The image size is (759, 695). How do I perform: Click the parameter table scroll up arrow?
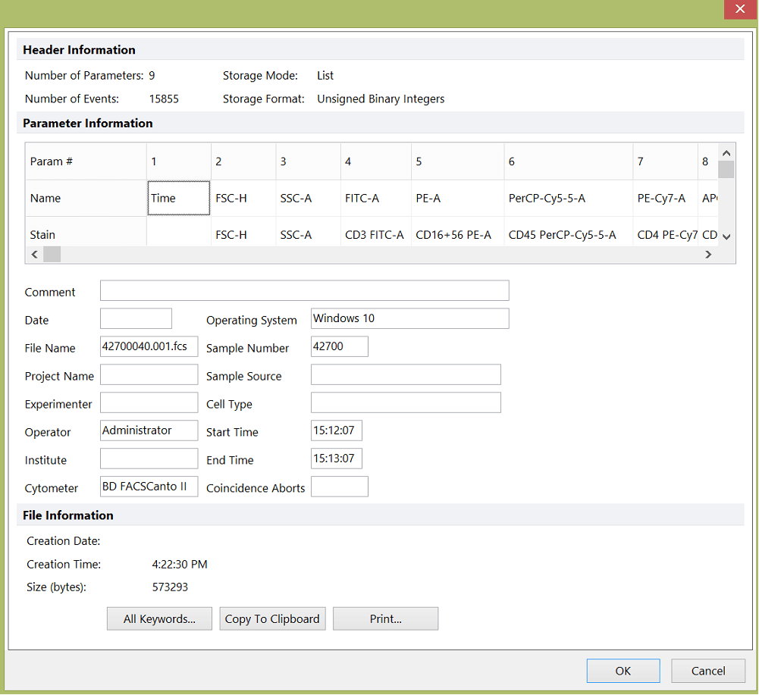[726, 153]
